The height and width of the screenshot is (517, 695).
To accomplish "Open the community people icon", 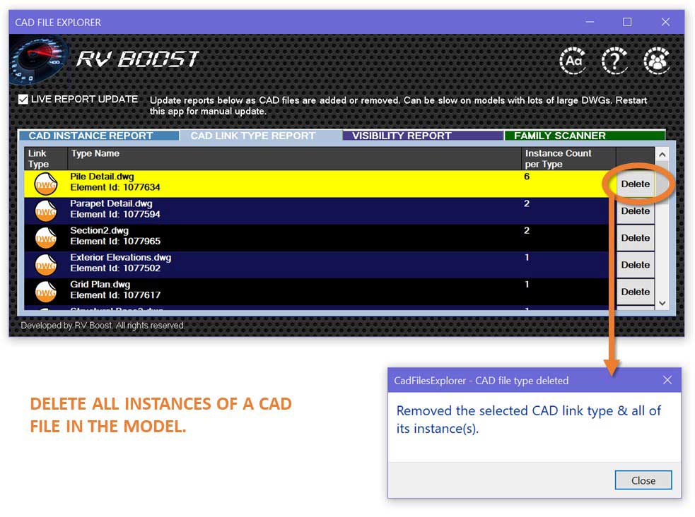I will (x=656, y=61).
